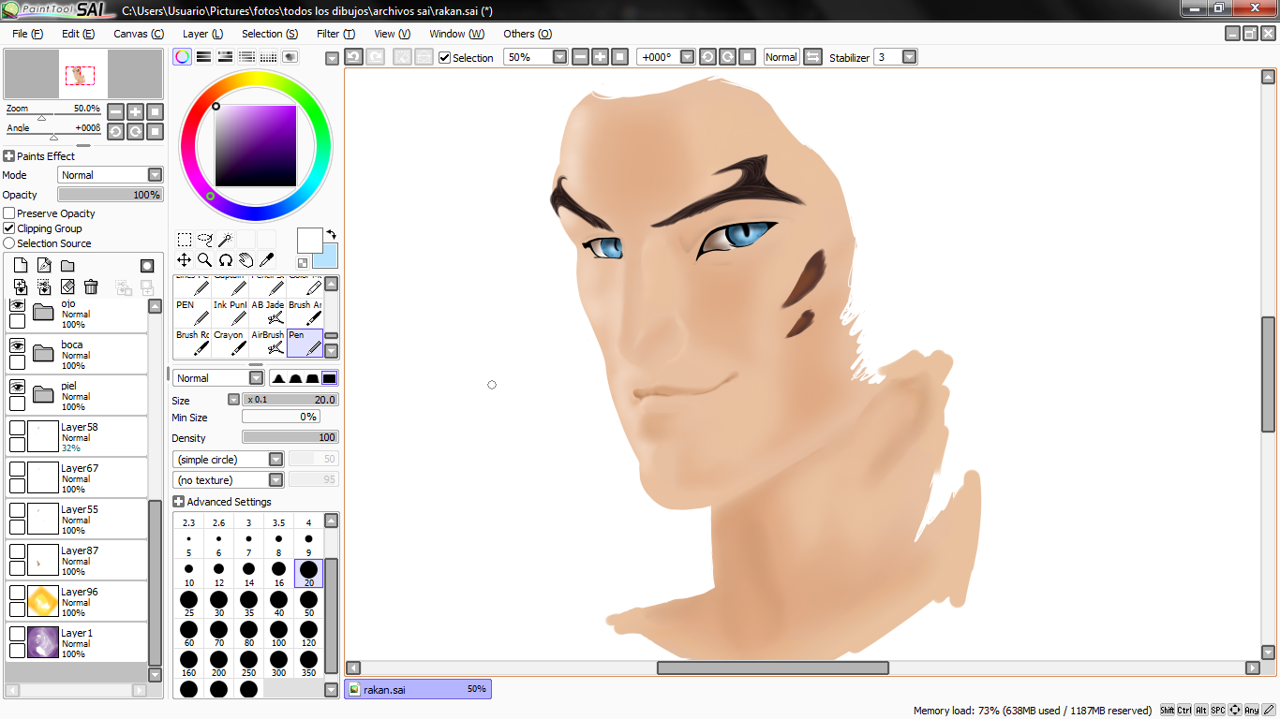
Task: Show Layer58 via its visibility box
Action: (x=17, y=428)
